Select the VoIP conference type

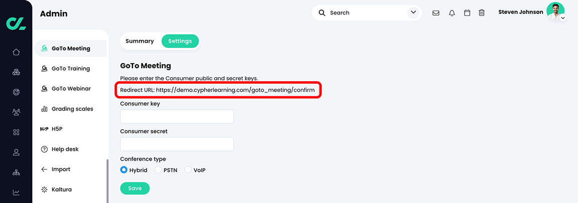coord(188,170)
